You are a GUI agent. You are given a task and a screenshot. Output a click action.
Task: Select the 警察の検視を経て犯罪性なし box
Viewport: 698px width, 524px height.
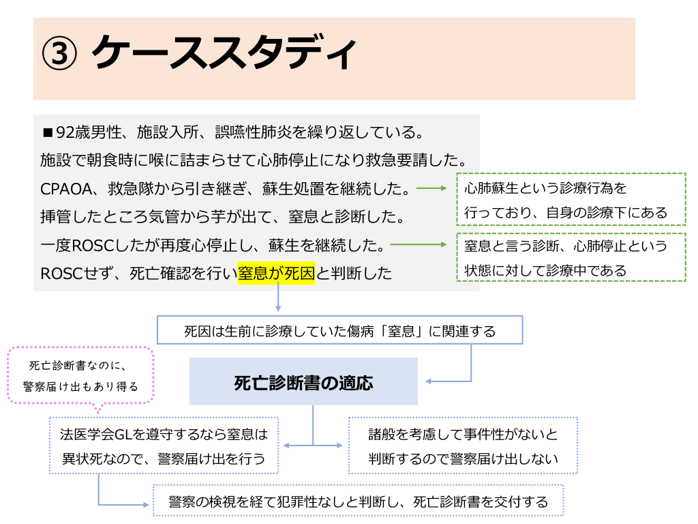tap(359, 502)
